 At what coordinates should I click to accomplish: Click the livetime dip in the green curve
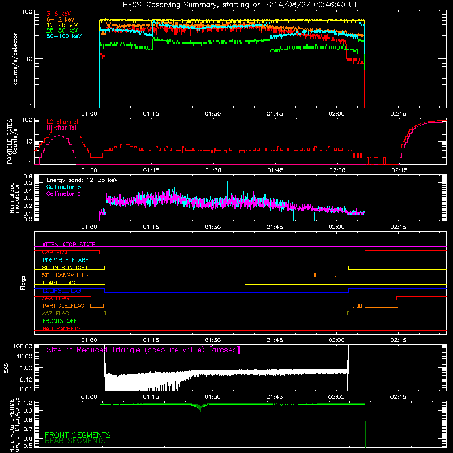tap(200, 408)
